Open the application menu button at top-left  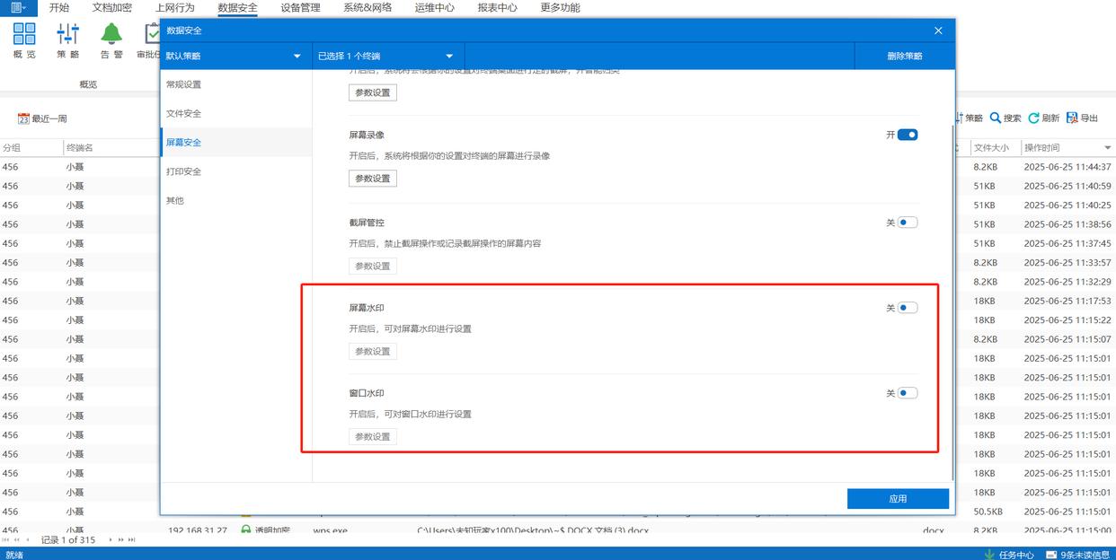point(18,7)
